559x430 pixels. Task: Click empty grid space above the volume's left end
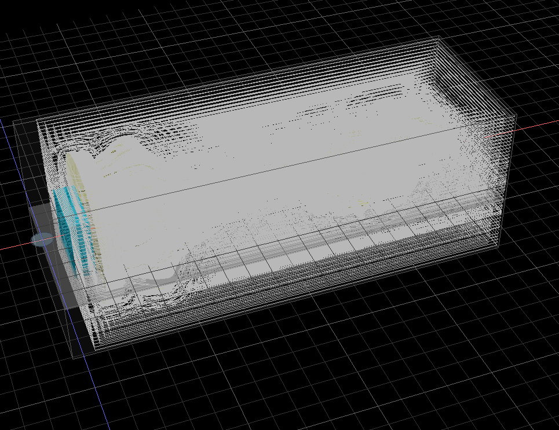point(116,69)
